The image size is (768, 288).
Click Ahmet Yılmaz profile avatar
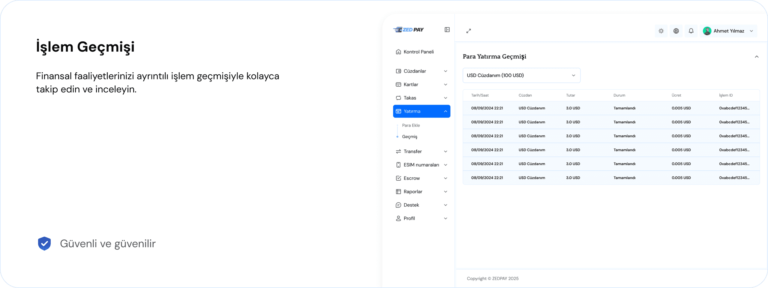707,31
